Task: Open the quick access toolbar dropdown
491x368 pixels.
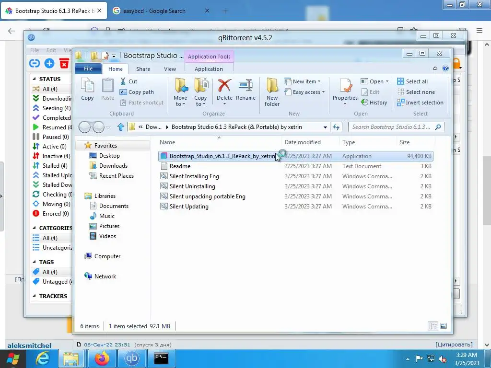Action: [114, 56]
